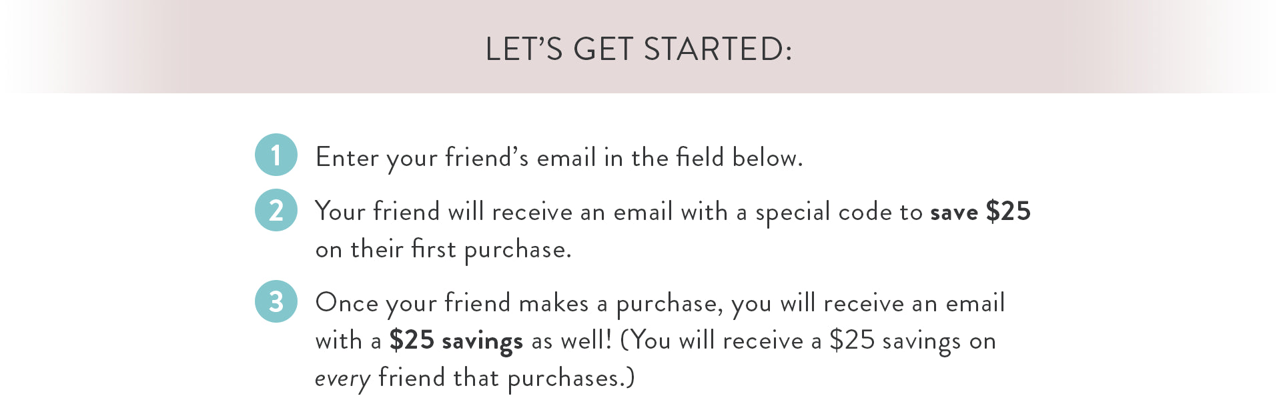Click the bold "save $25" text
The height and width of the screenshot is (414, 1281).
(x=981, y=211)
